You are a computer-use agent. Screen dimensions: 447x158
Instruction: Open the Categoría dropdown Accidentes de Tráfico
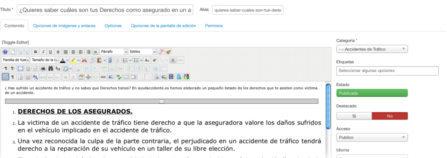(x=372, y=49)
